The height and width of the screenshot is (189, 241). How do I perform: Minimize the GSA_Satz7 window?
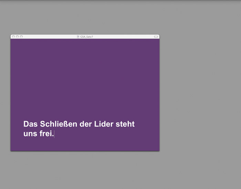pyautogui.click(x=17, y=37)
